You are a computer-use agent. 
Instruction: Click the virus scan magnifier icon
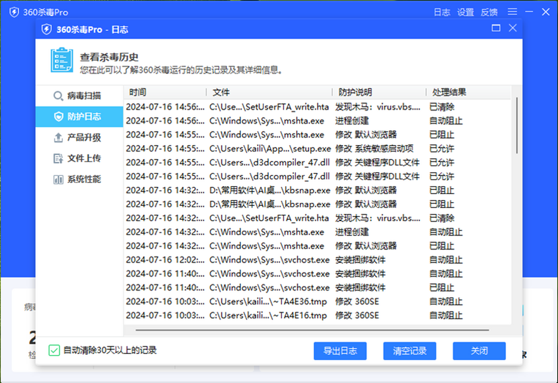pyautogui.click(x=58, y=96)
